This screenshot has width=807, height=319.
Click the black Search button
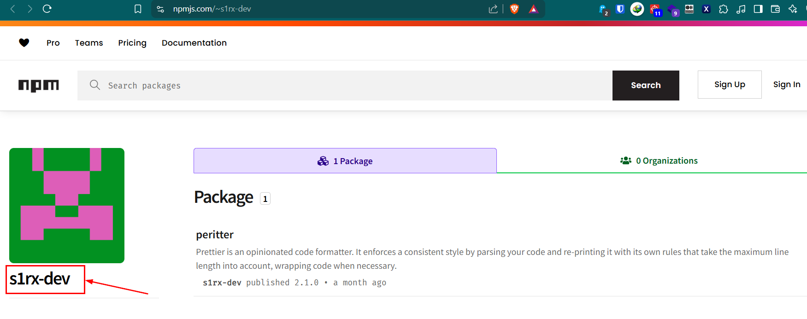pyautogui.click(x=646, y=85)
